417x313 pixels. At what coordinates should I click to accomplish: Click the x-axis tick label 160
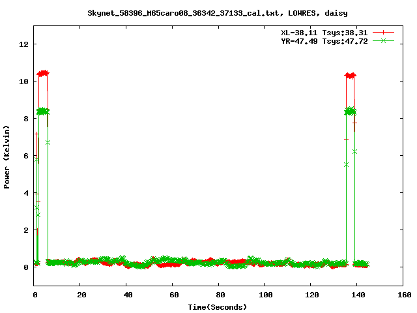pos(405,295)
